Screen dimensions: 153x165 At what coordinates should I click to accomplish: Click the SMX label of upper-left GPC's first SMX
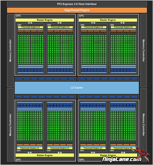click(x=19, y=25)
